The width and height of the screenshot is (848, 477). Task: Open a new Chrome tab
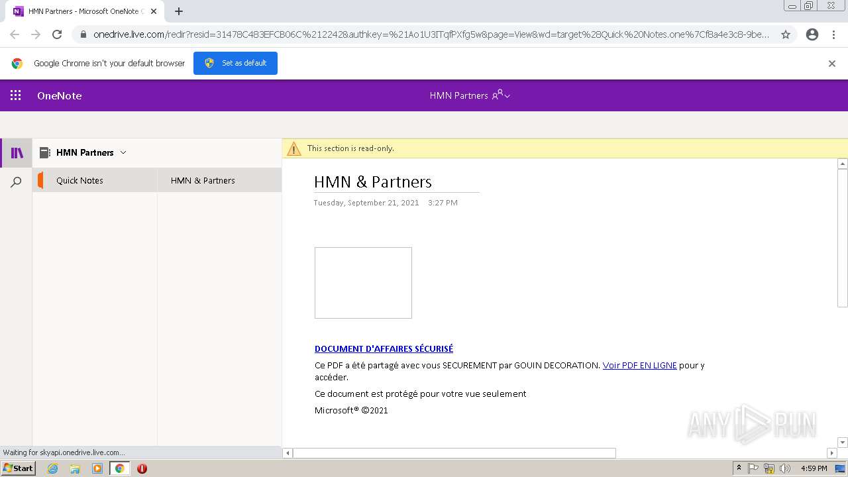click(179, 11)
